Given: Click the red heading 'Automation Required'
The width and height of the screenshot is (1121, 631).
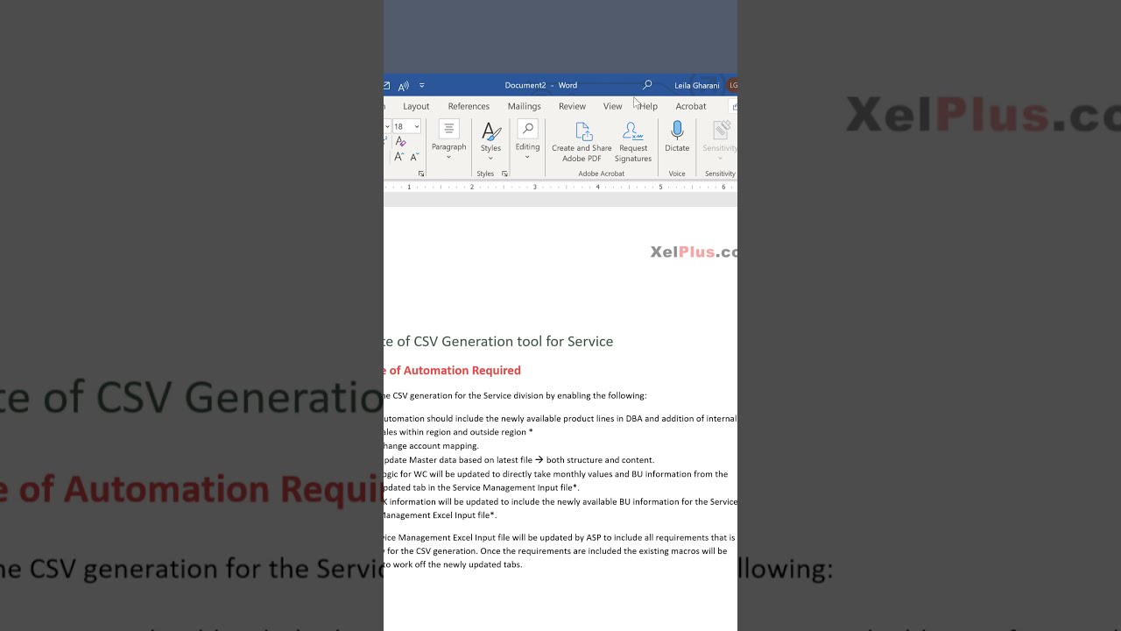Looking at the screenshot, I should click(462, 371).
